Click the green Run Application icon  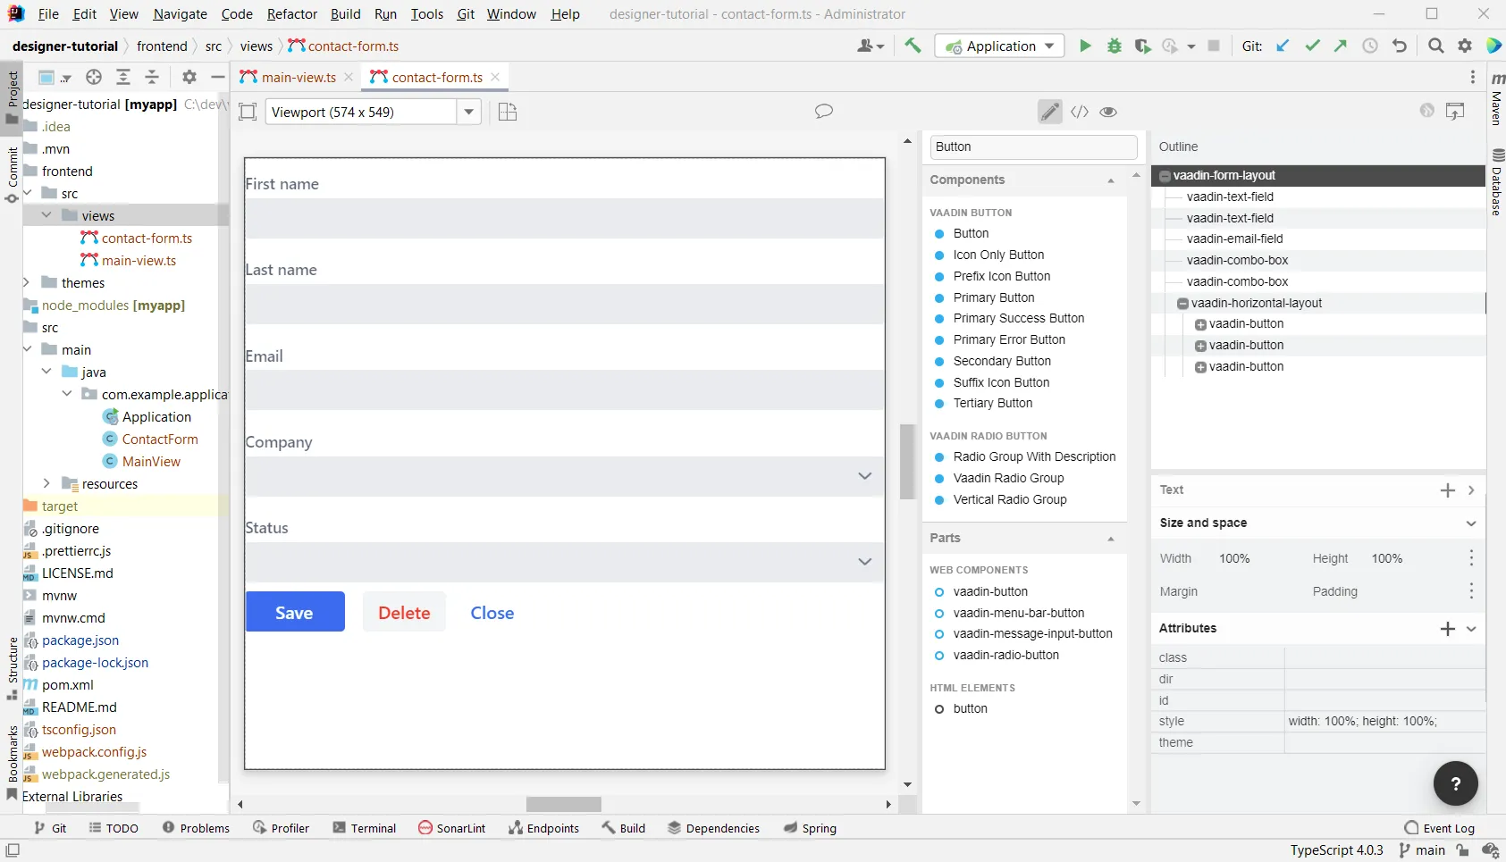(x=1085, y=46)
